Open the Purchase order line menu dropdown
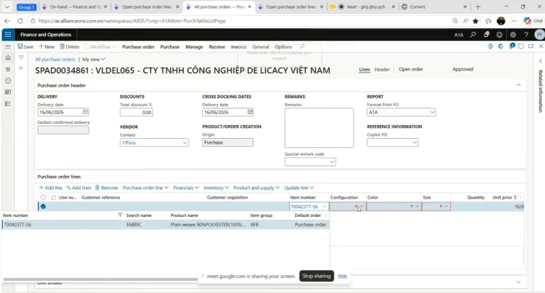 pos(145,188)
